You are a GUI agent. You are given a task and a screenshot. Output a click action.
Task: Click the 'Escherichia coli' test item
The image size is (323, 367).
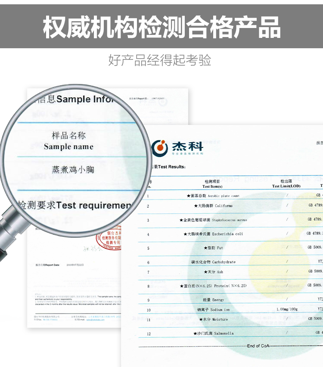coord(213,234)
